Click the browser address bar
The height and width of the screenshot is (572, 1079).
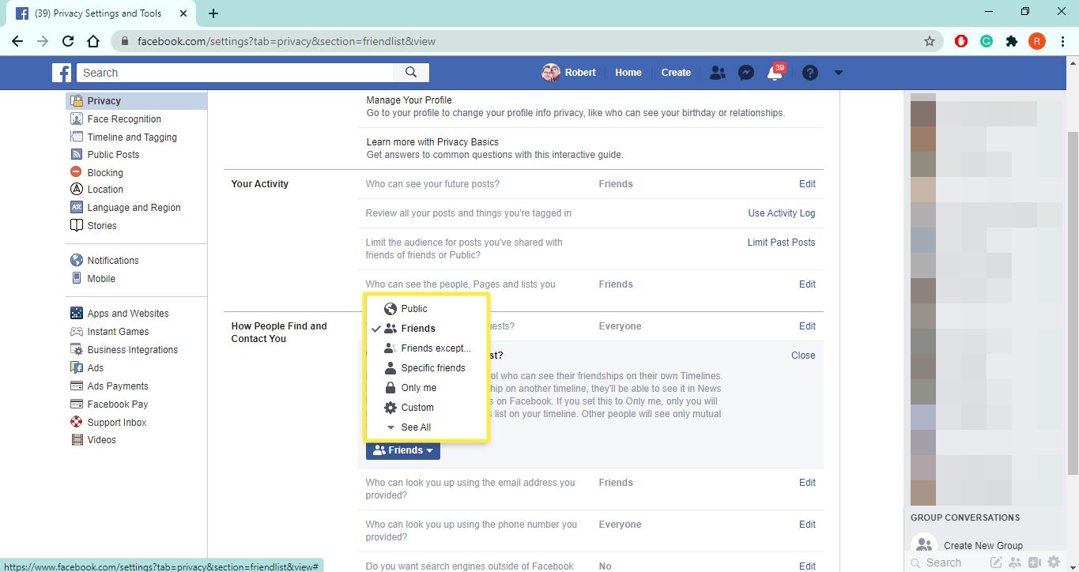tap(526, 41)
